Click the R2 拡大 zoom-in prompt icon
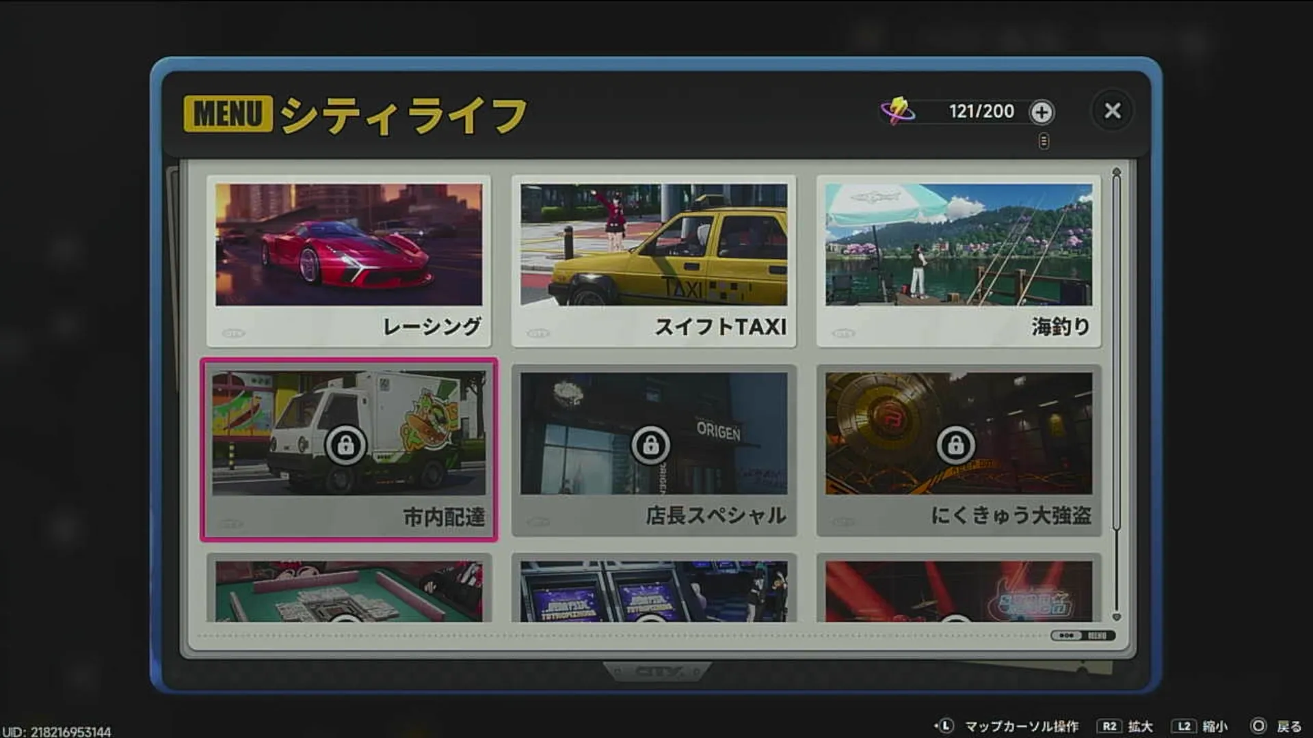 1109,726
